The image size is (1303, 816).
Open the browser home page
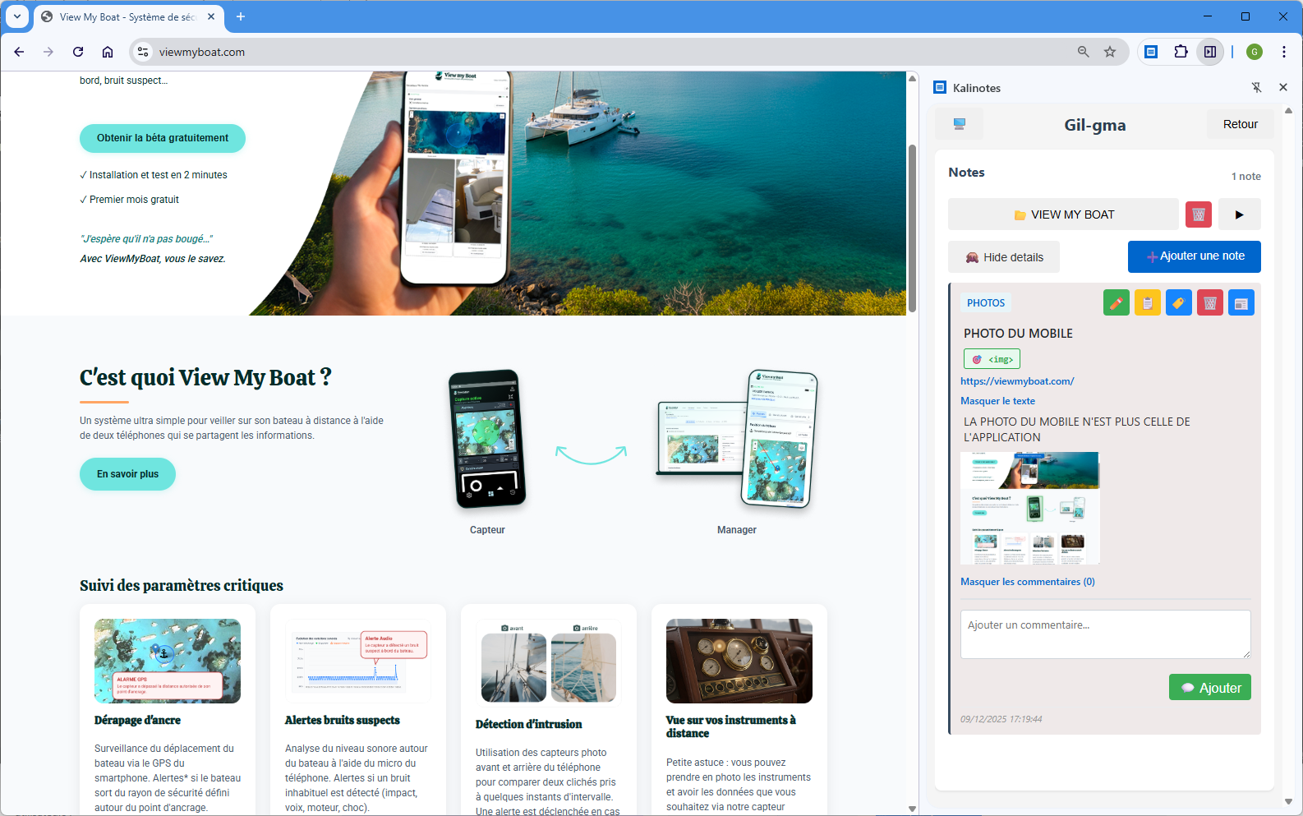click(x=108, y=52)
